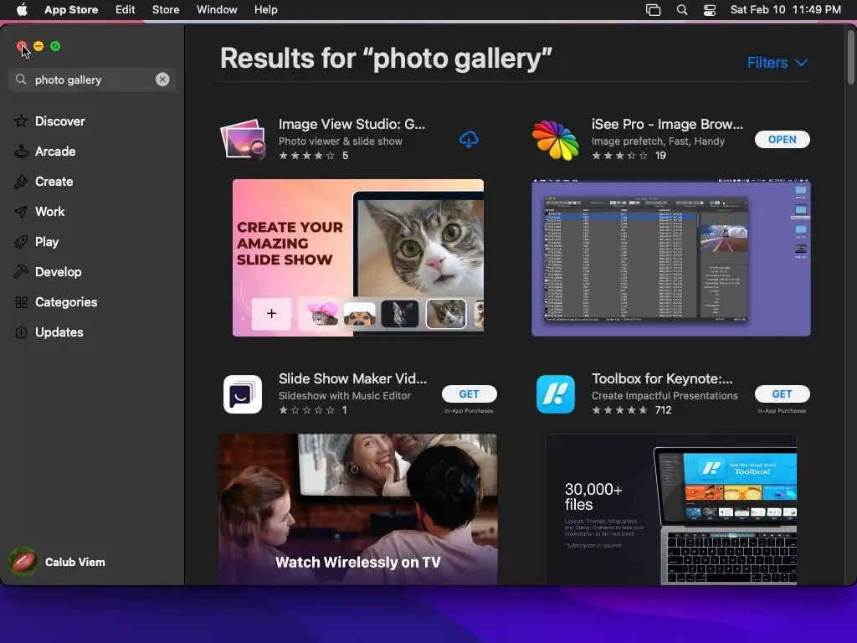Click 'Create Impactful Presentations' subtitle
Viewport: 857px width, 643px height.
(x=665, y=395)
